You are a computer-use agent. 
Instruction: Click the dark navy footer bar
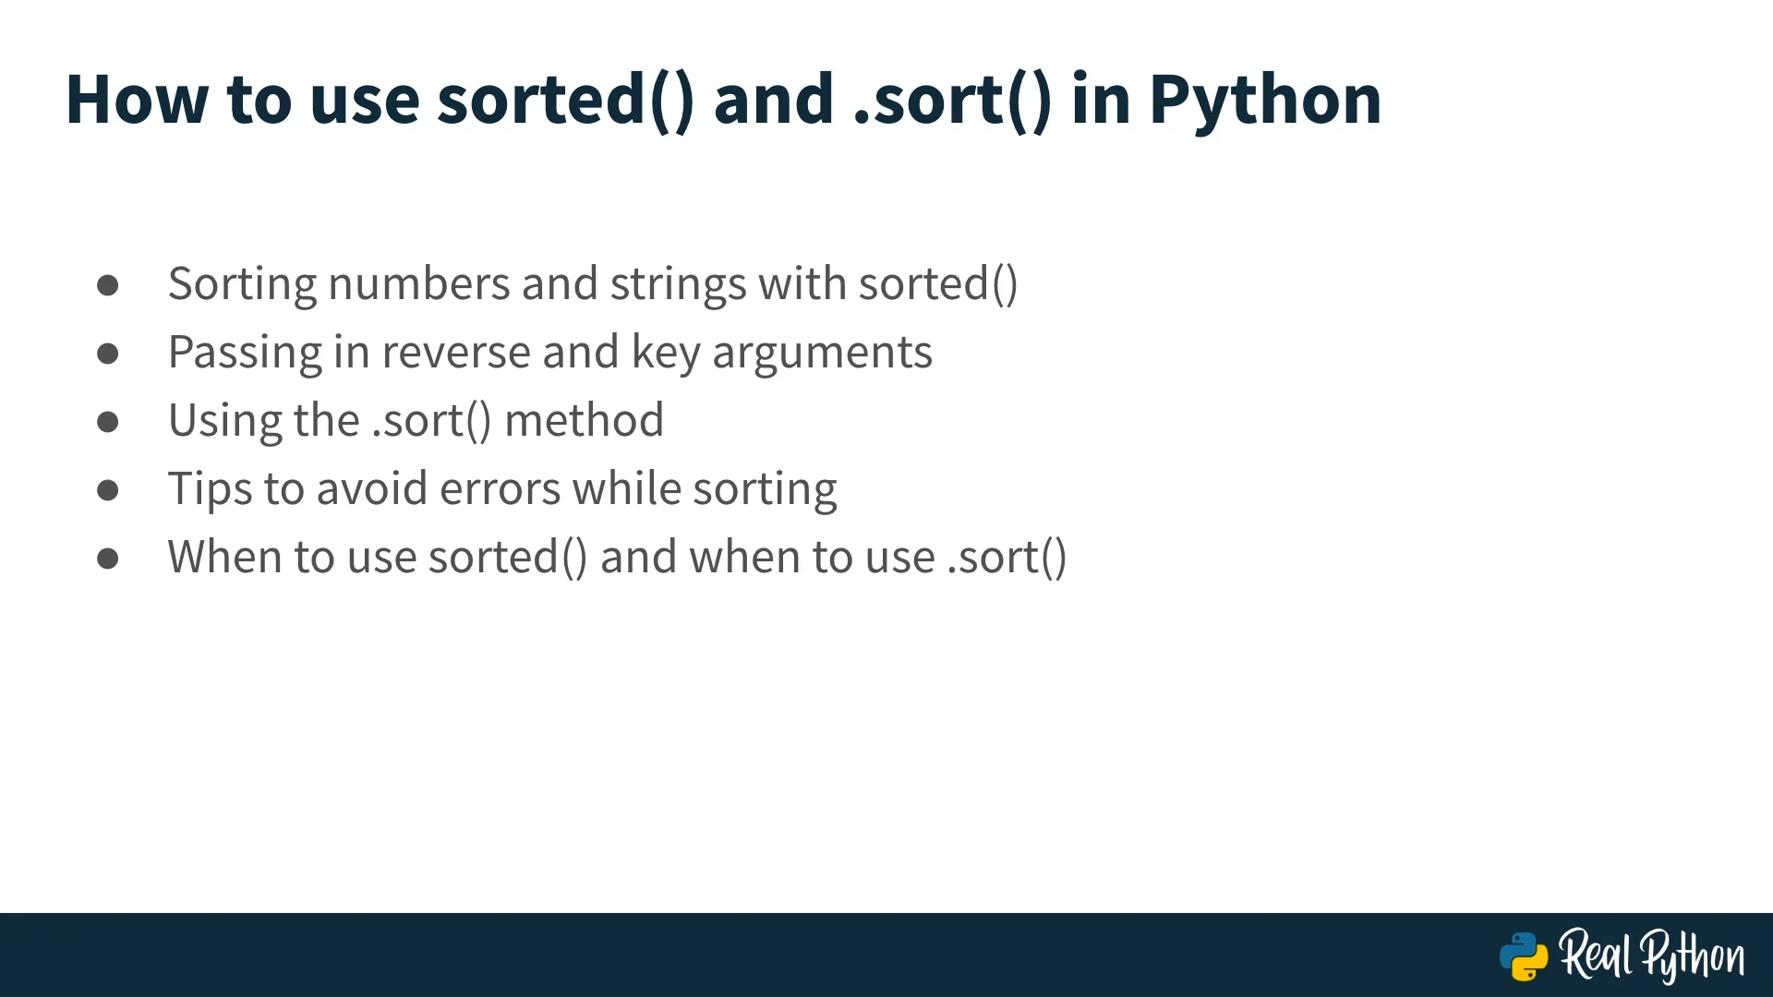[x=886, y=955]
